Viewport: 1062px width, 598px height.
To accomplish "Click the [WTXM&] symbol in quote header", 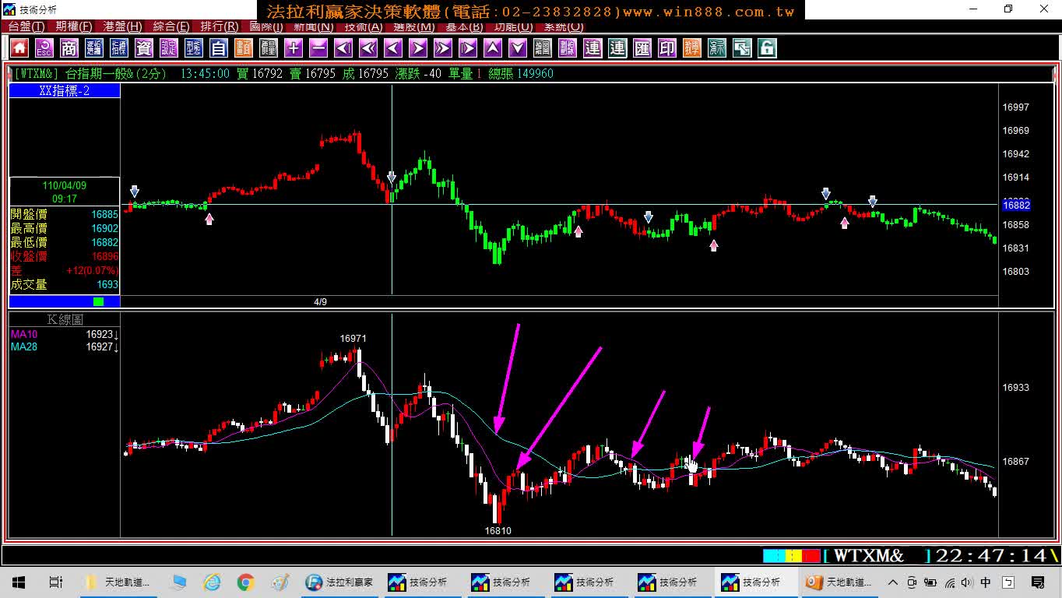I will [x=37, y=74].
